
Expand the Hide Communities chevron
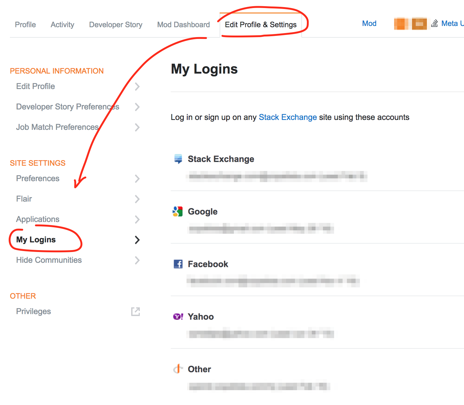137,260
